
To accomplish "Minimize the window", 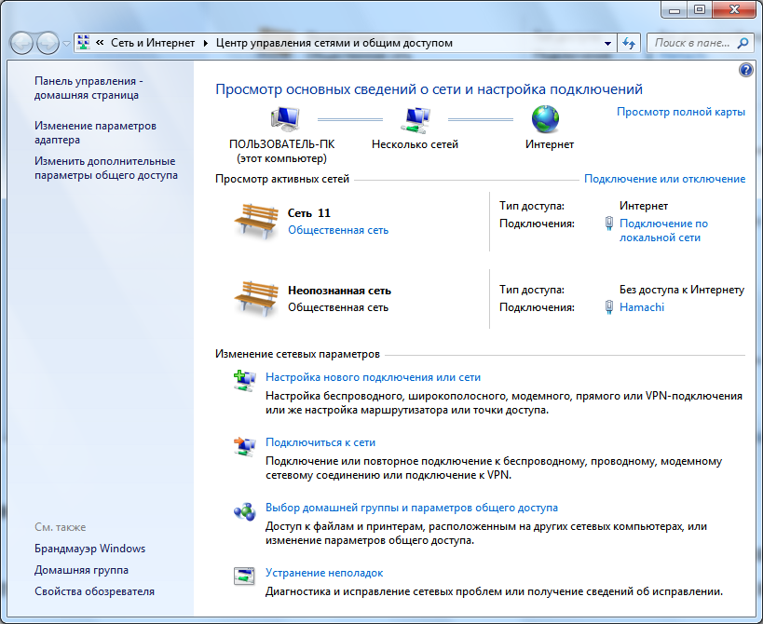I will click(674, 9).
